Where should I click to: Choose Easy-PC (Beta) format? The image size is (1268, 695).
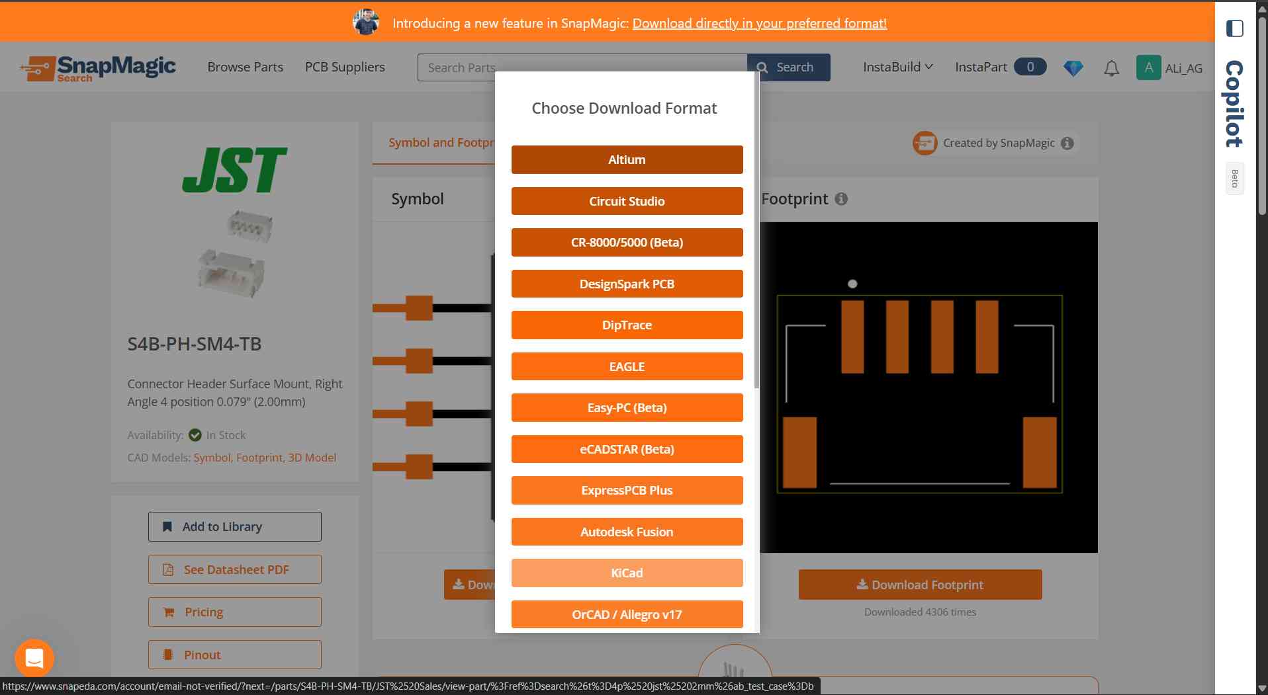pos(627,407)
